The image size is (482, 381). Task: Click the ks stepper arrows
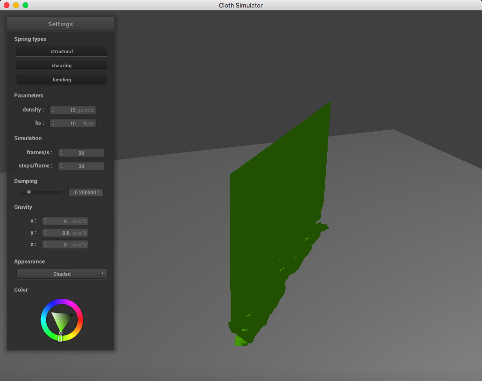(x=53, y=123)
